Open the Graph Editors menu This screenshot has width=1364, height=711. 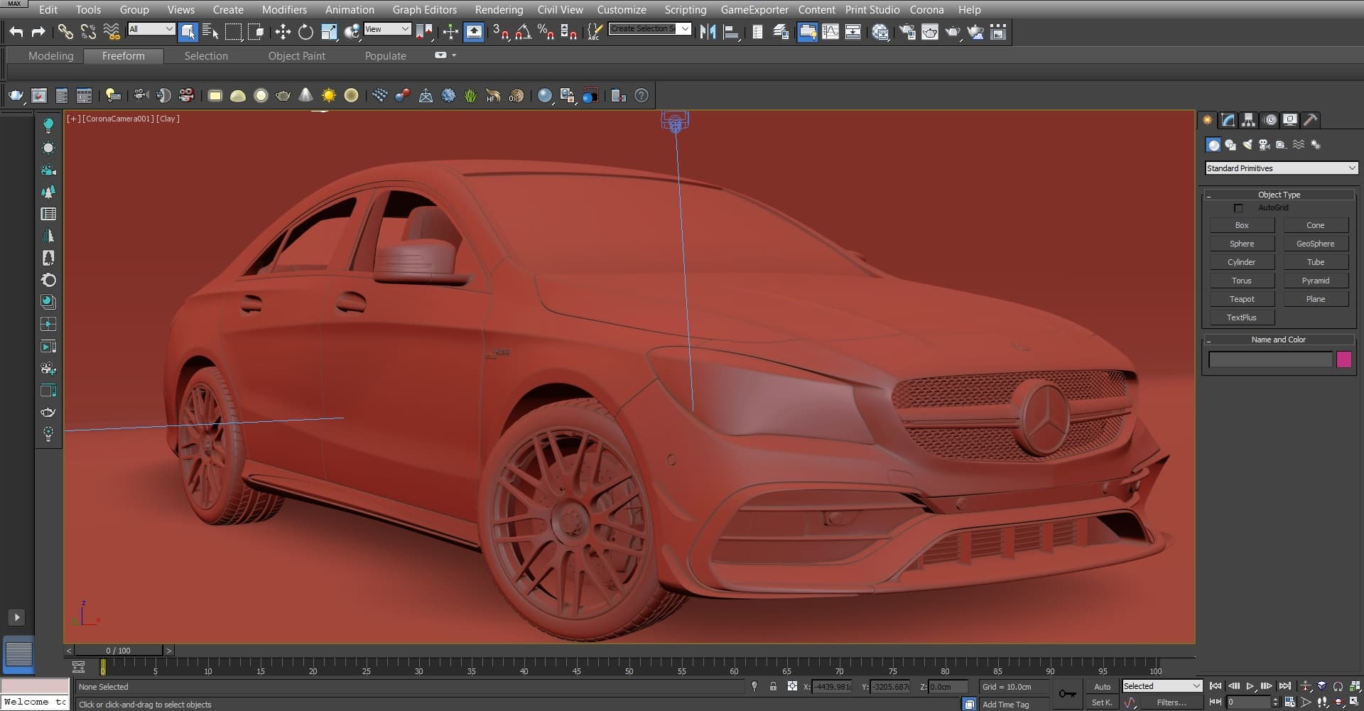(x=424, y=10)
